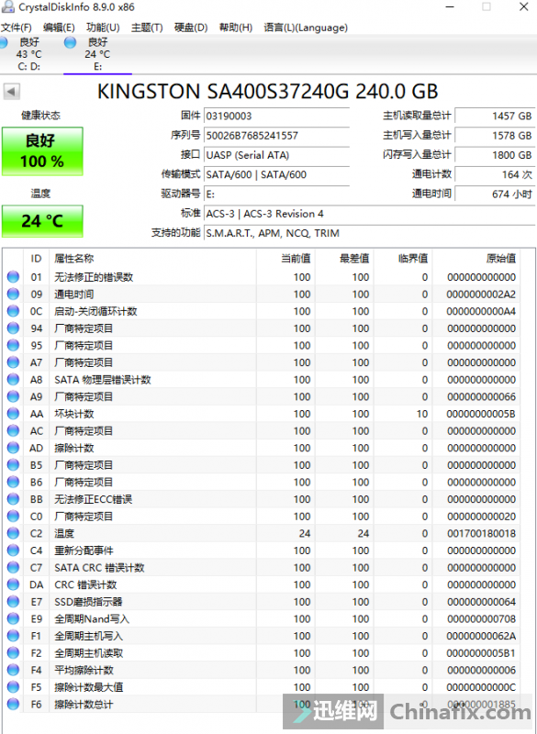The height and width of the screenshot is (734, 537).
Task: Click status orb for attribute 01 row
Action: pyautogui.click(x=13, y=277)
